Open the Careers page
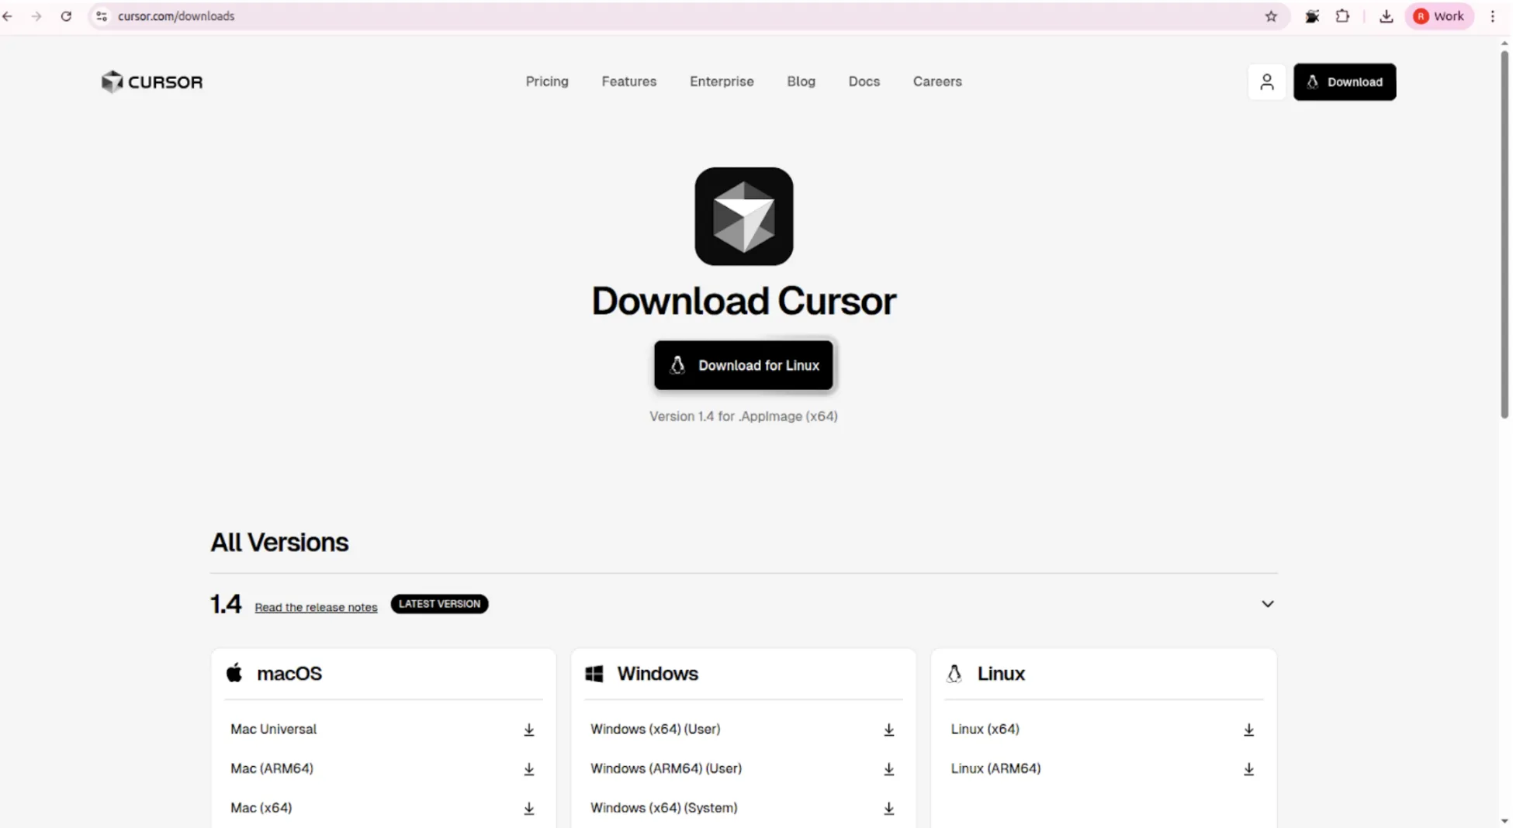Viewport: 1513px width, 828px height. pos(937,81)
